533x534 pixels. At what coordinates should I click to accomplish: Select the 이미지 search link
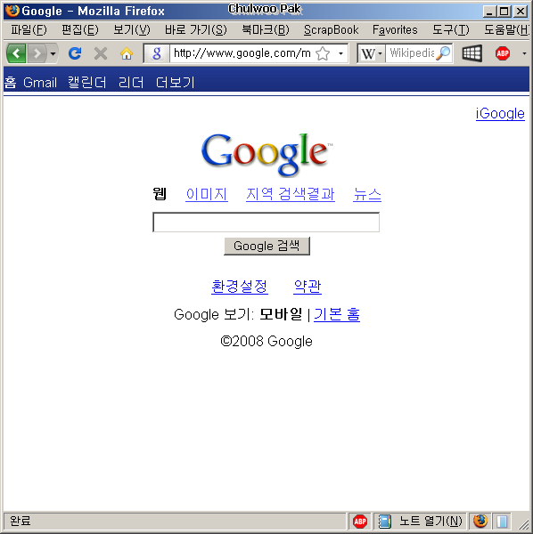point(207,194)
